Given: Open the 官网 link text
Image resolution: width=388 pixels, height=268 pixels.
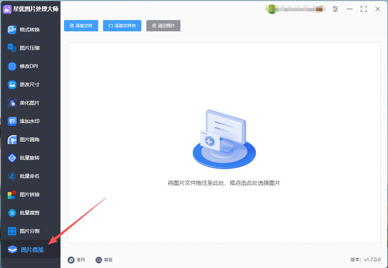Looking at the screenshot, I should pyautogui.click(x=81, y=260).
